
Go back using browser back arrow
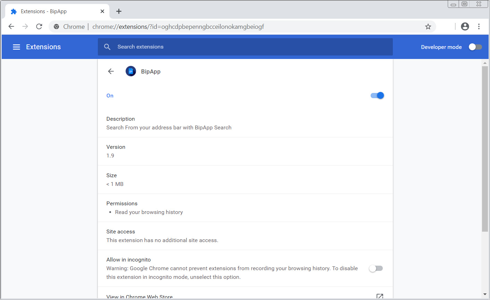point(11,27)
